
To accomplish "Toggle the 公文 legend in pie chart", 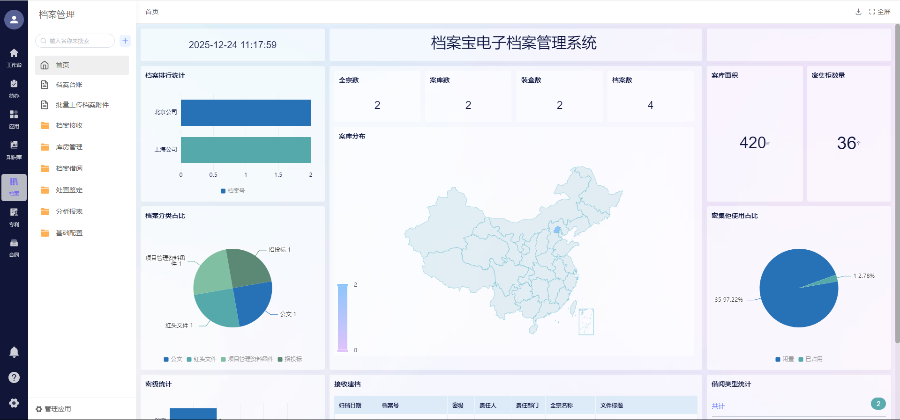I will coord(172,359).
